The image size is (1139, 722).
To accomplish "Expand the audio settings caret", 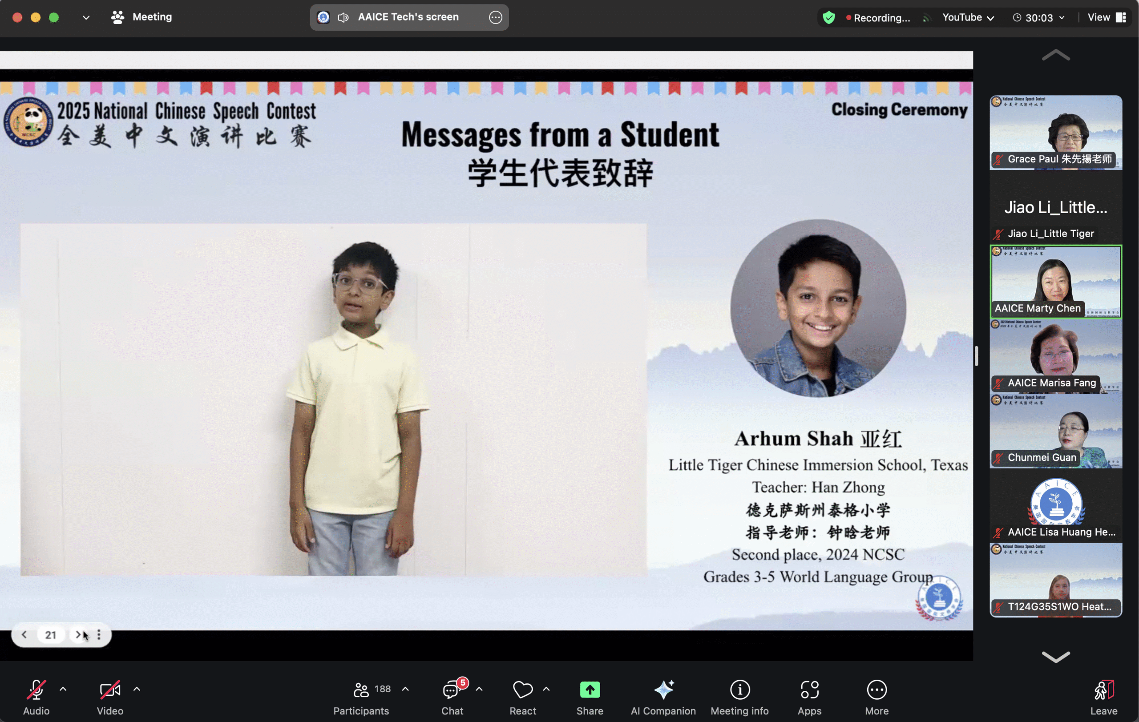I will [x=63, y=690].
